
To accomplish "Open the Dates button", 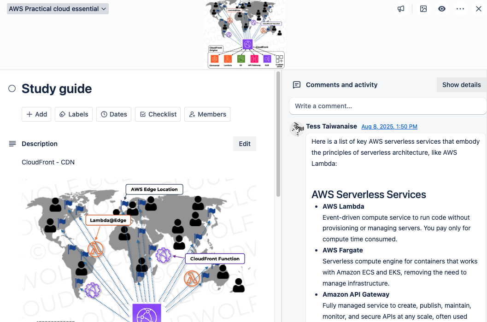I will pyautogui.click(x=114, y=114).
